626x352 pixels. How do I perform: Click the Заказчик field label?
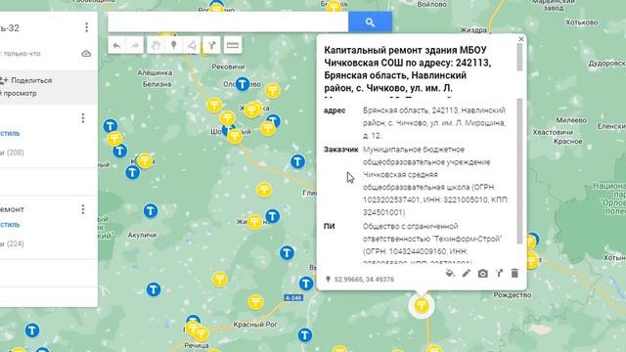341,150
